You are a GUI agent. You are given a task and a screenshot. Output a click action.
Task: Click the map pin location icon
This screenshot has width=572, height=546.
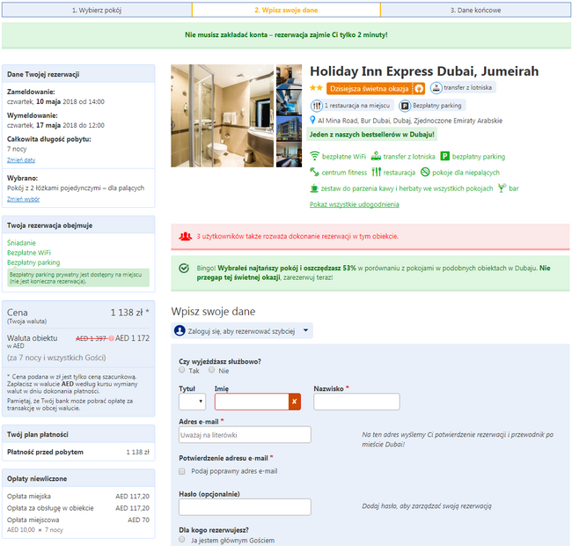[312, 120]
